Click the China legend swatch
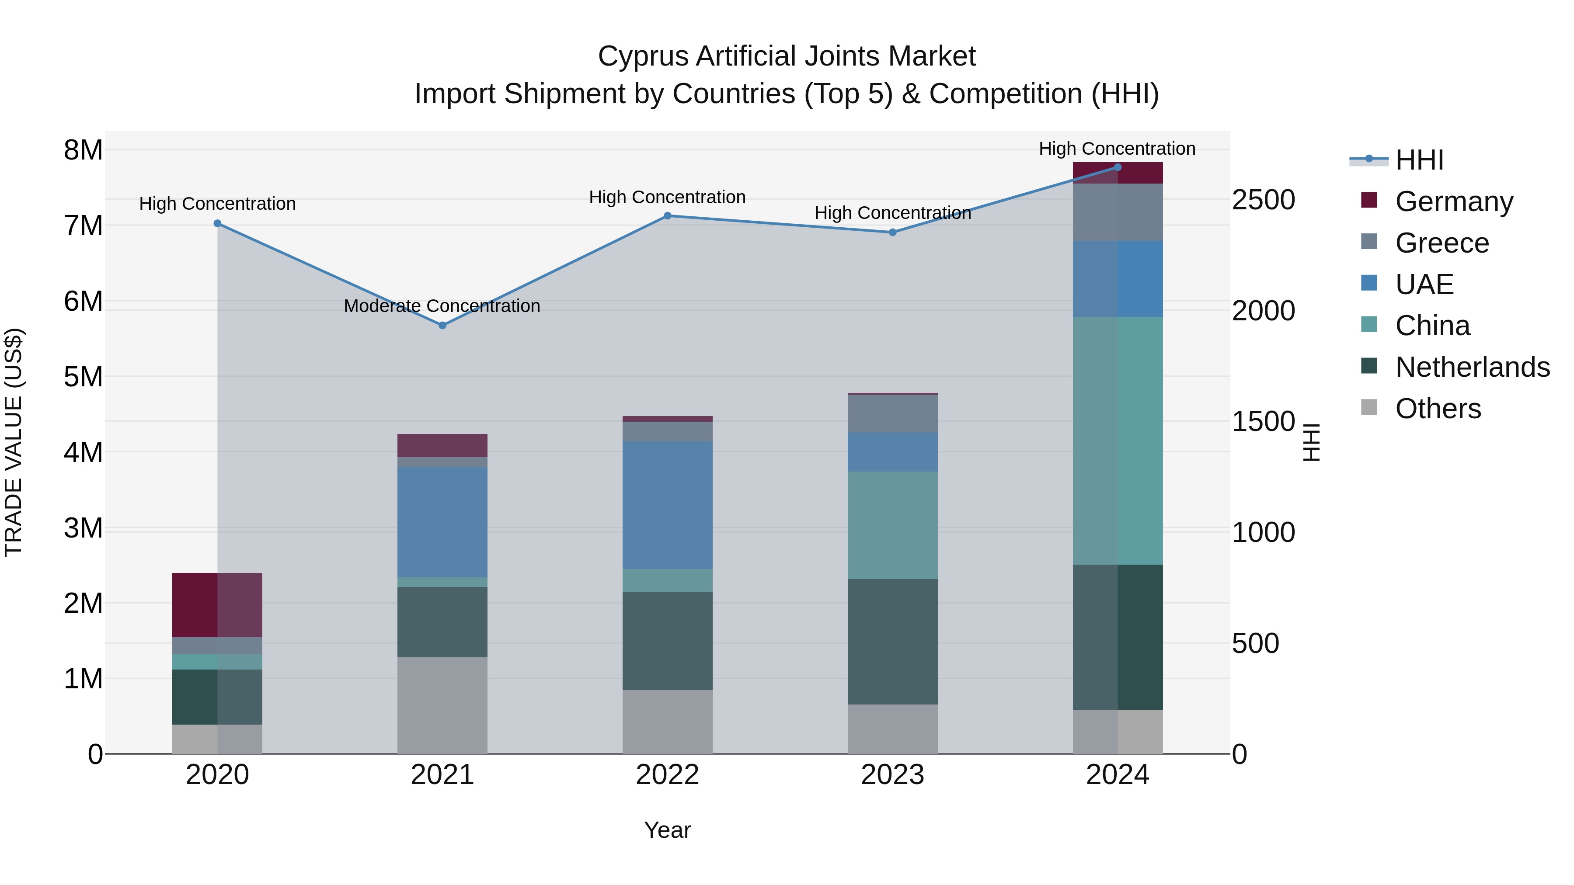This screenshot has width=1574, height=885. click(1369, 324)
